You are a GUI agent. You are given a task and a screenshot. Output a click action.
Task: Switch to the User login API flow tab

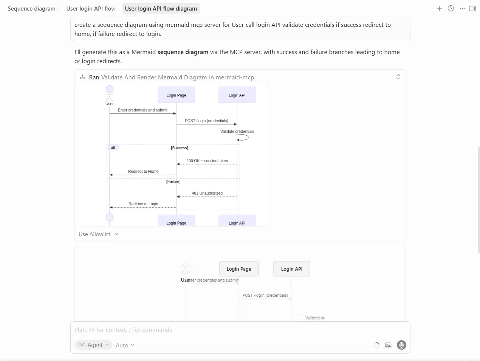point(91,8)
